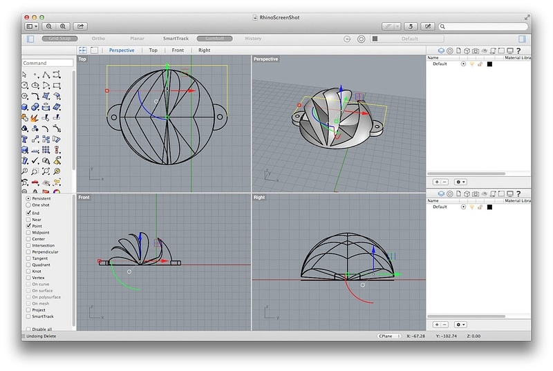The image size is (553, 371).
Task: Click the Preview rotate button
Action: (x=411, y=26)
